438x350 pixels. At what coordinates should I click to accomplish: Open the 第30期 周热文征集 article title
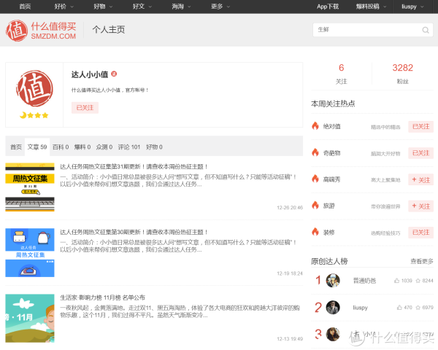tap(134, 232)
